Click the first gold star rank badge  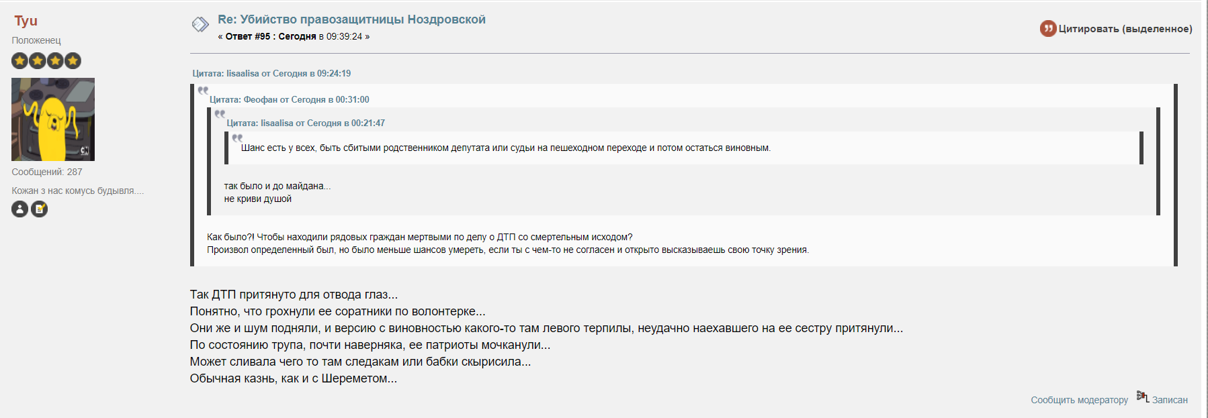point(20,61)
